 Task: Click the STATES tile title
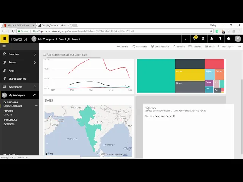coord(49,100)
